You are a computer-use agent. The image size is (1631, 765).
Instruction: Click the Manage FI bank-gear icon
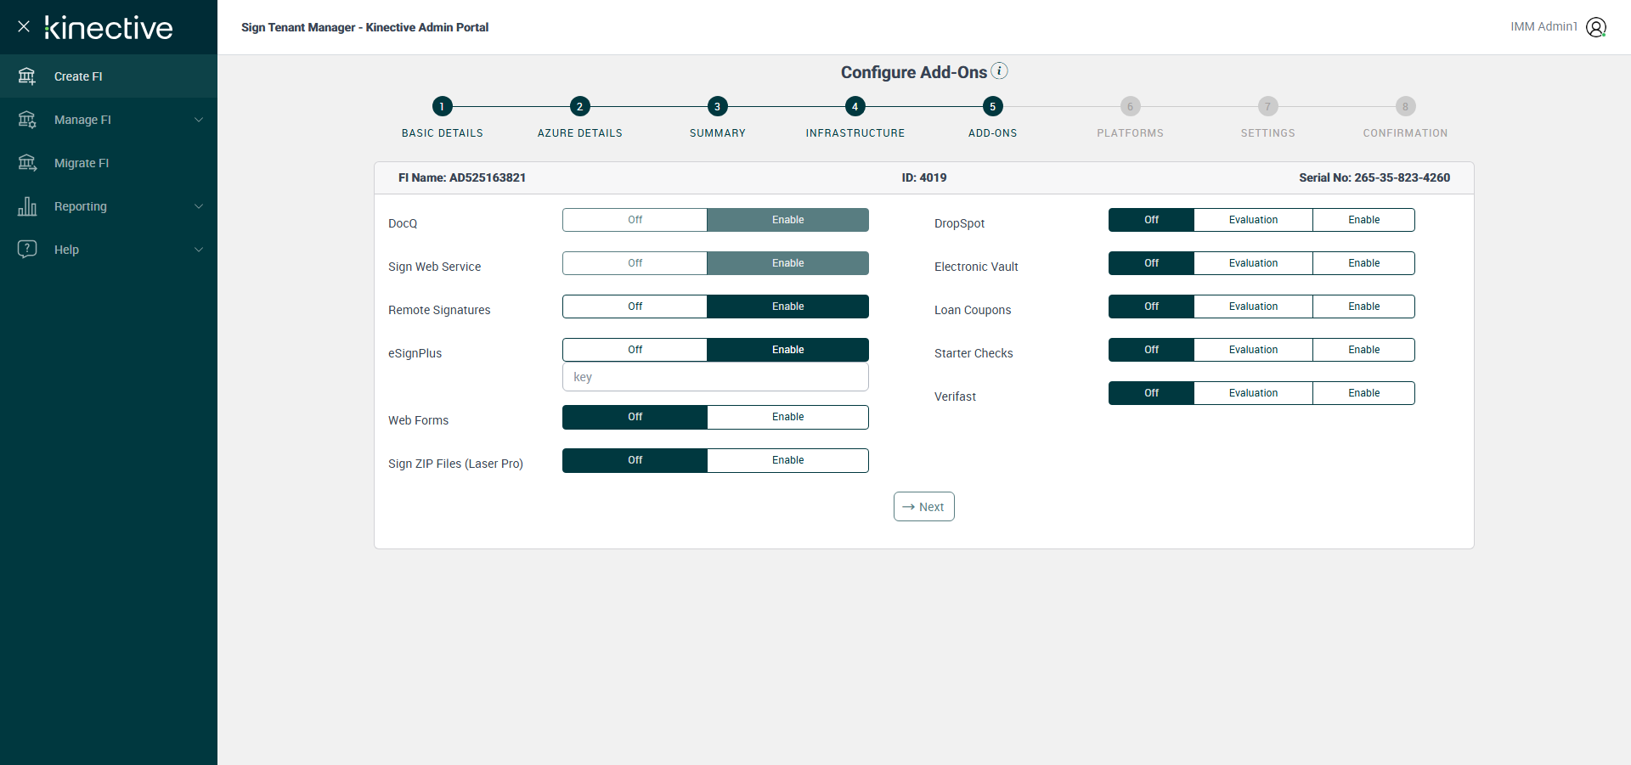(27, 120)
